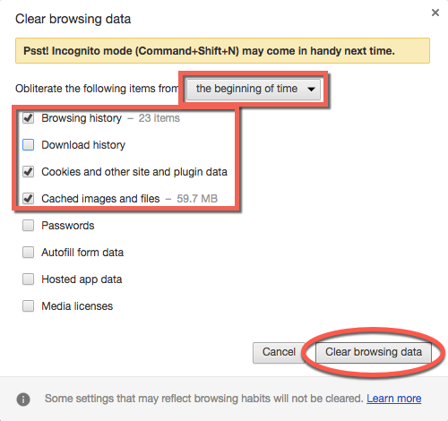The width and height of the screenshot is (448, 421).
Task: Enable Autofill form data checkbox
Action: (29, 253)
